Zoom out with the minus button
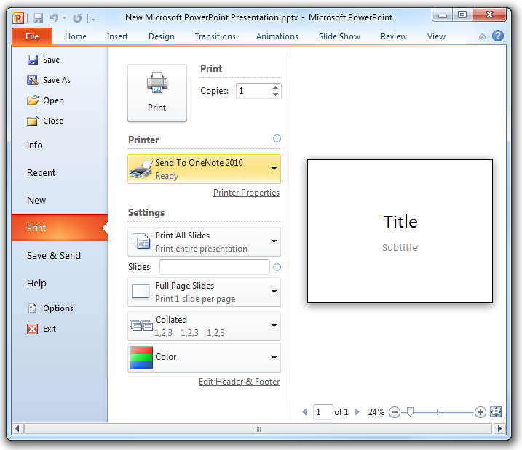 (395, 412)
